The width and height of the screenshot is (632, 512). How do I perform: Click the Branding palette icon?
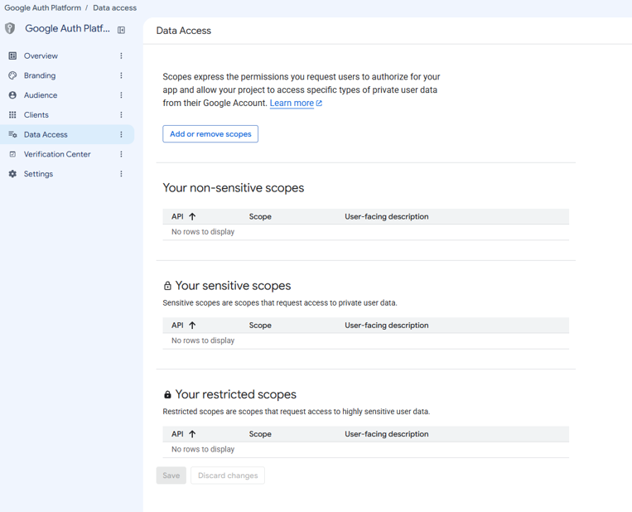click(12, 75)
